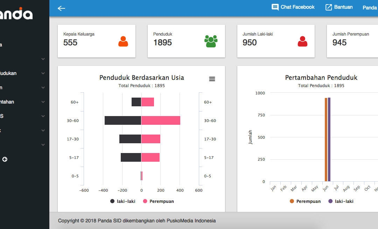Open the Kepala Keluarga 555 card

(x=97, y=41)
